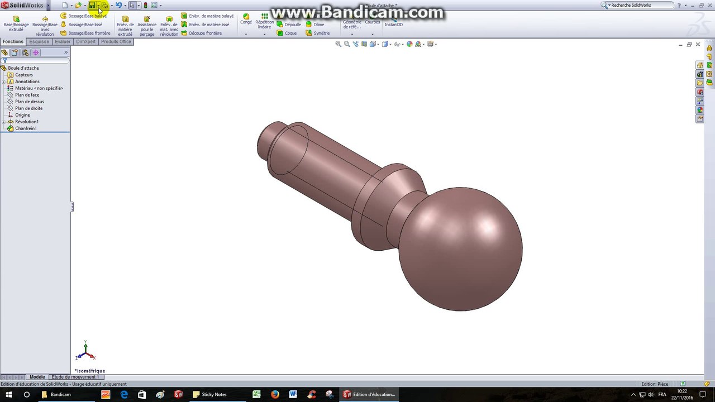
Task: Switch to the Evaluer tab
Action: click(x=63, y=42)
